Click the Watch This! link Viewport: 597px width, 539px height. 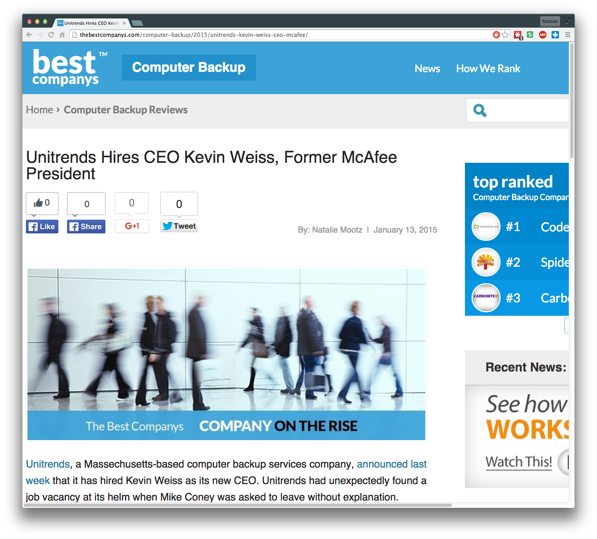(519, 462)
